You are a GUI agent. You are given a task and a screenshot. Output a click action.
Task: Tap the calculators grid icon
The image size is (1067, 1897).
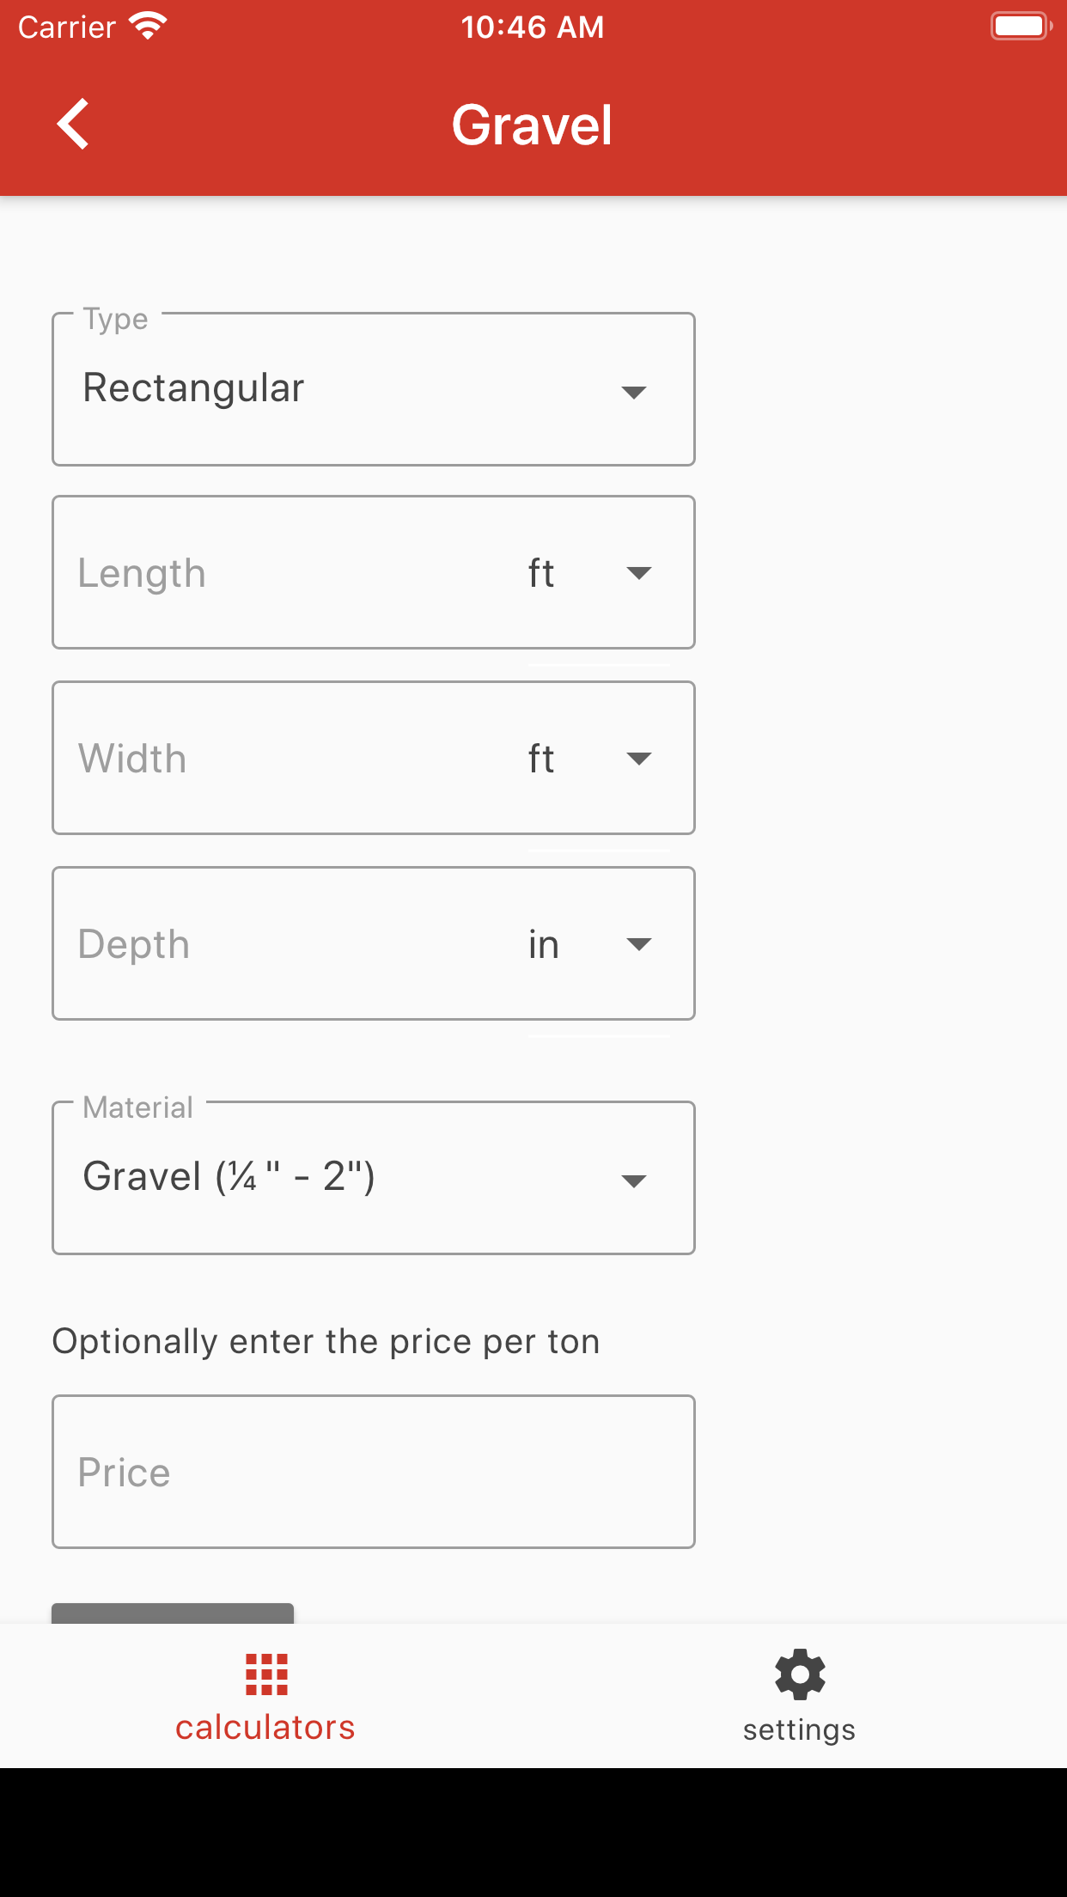point(266,1674)
